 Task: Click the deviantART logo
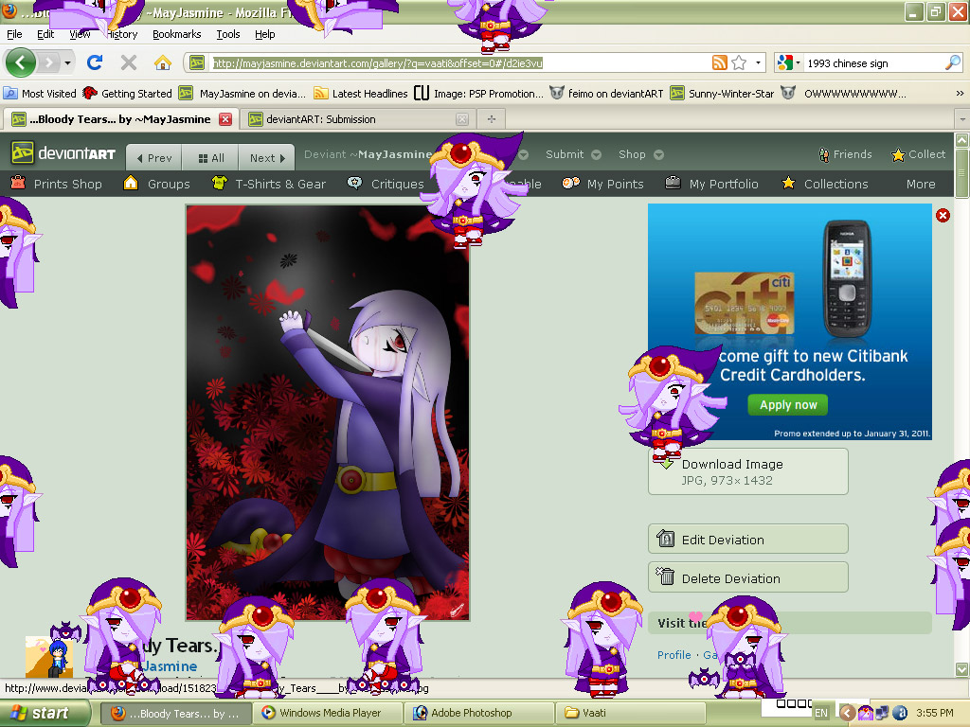(x=63, y=153)
